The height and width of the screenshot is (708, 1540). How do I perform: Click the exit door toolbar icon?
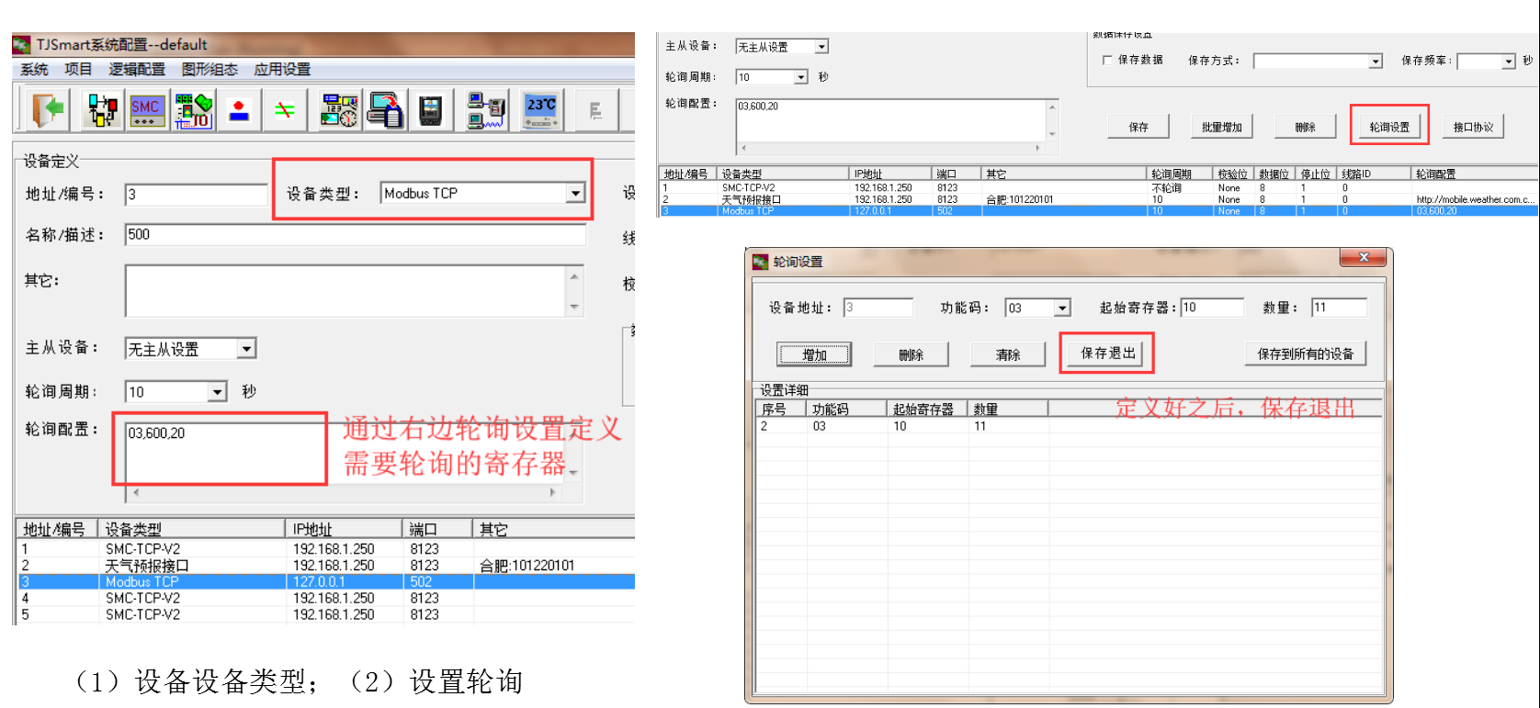tap(48, 110)
